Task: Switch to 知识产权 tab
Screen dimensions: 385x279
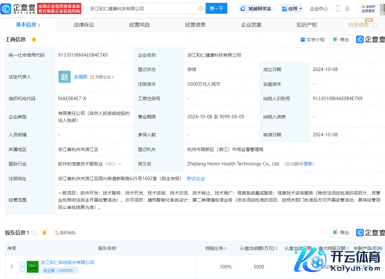Action: [x=307, y=25]
